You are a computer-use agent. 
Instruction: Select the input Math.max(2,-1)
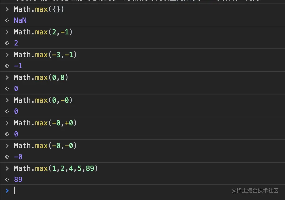point(43,32)
